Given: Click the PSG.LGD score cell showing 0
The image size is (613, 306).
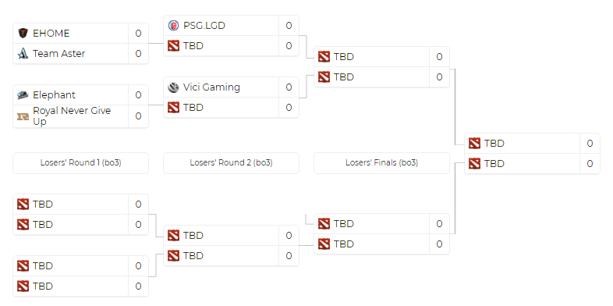Looking at the screenshot, I should (x=289, y=26).
